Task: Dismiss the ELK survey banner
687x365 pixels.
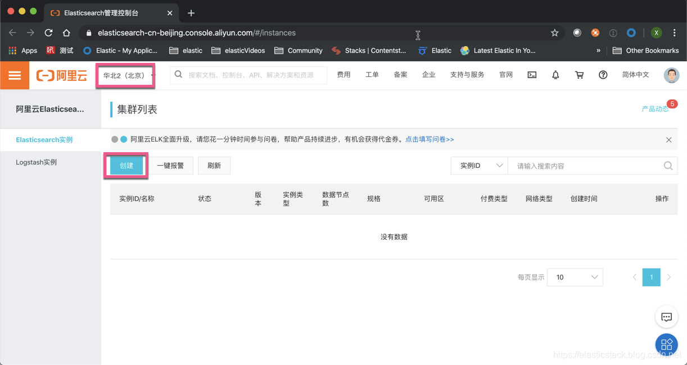Action: coord(668,140)
